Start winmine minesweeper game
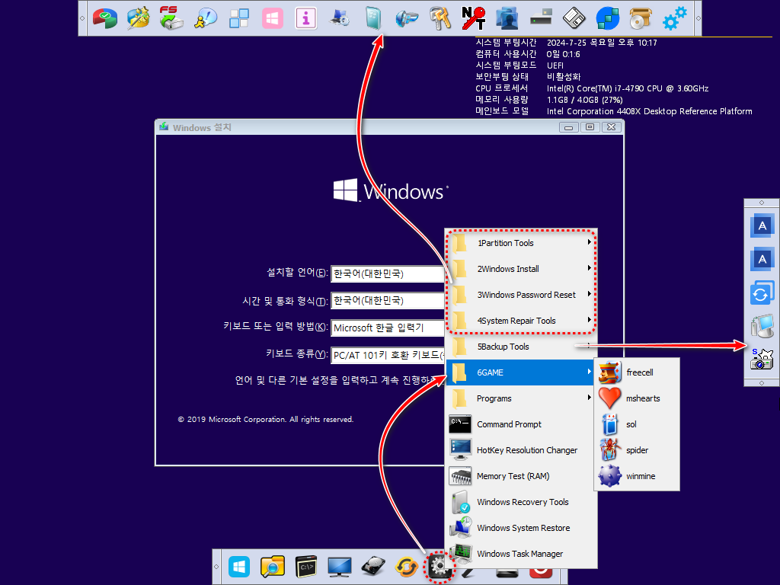 click(637, 475)
